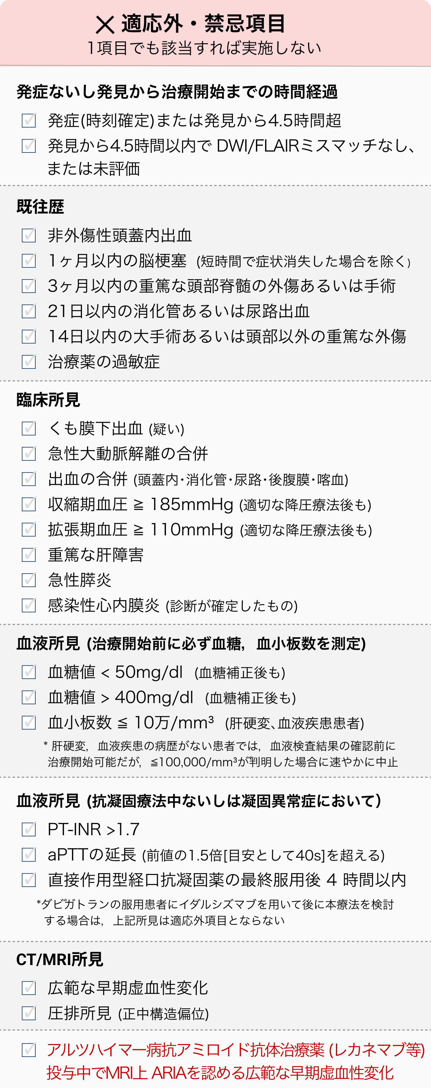This screenshot has width=431, height=1088.
Task: Toggle checkbox for 21日以内の消化管あるいは尿路出血
Action: pos(28,311)
